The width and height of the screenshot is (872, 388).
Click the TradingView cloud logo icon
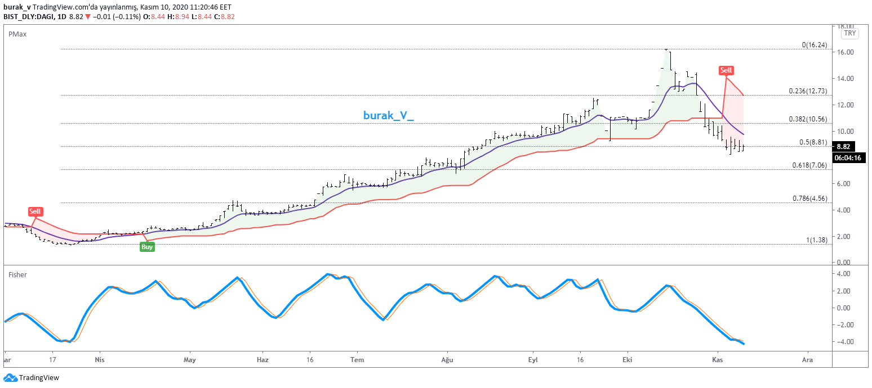(10, 378)
